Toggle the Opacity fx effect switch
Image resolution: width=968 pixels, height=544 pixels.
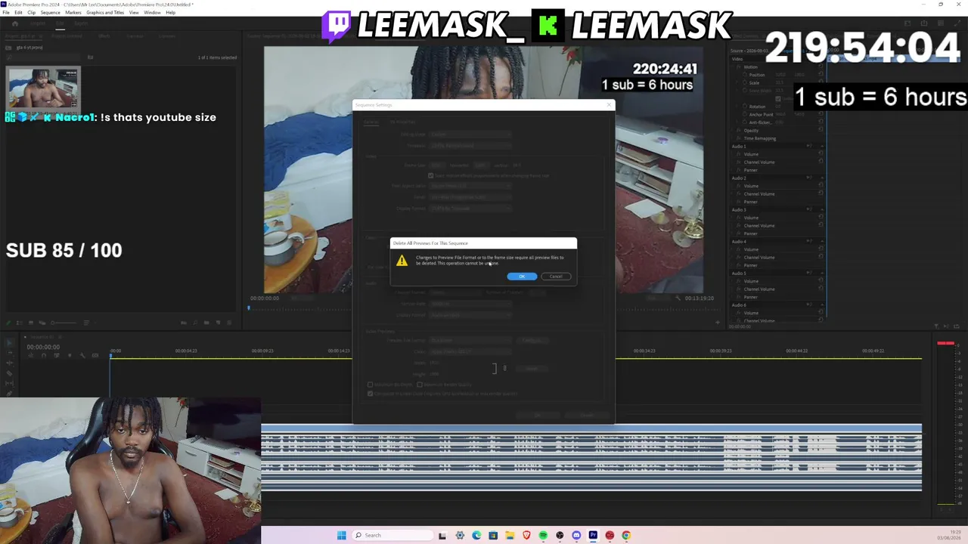point(739,130)
